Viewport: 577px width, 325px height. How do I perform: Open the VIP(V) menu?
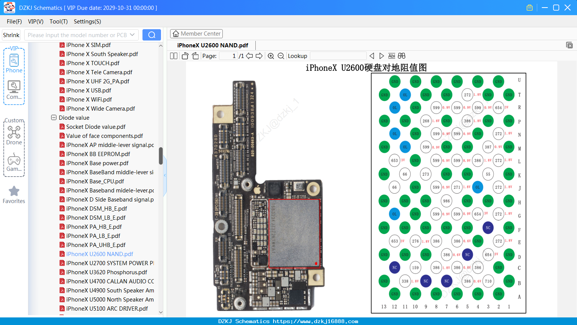point(36,22)
